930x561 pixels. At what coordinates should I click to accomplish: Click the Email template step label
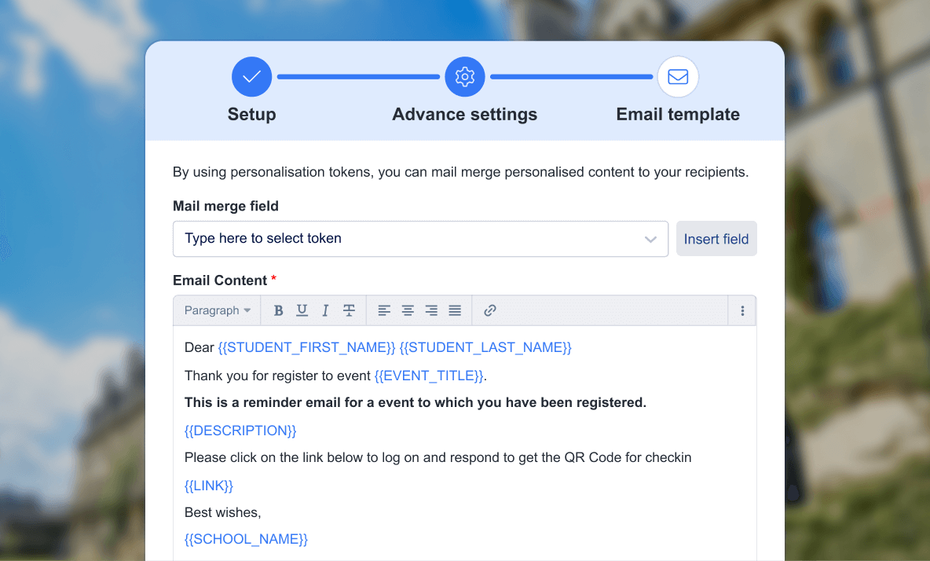pos(678,114)
